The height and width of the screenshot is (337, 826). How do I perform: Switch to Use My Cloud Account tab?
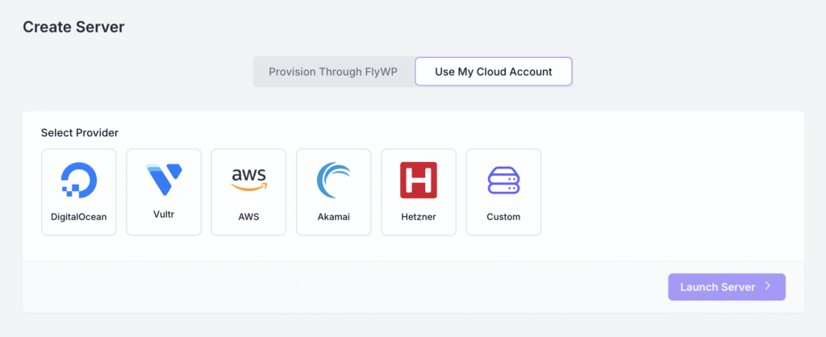[493, 71]
